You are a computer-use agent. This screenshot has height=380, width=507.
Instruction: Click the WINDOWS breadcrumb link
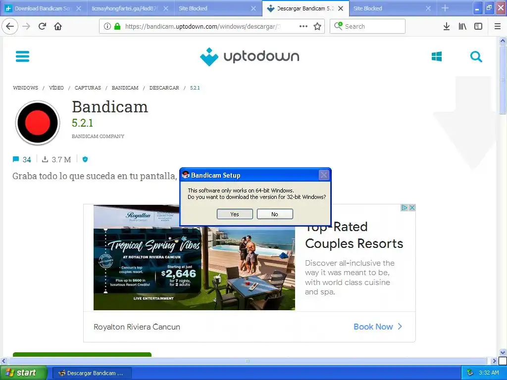(26, 88)
